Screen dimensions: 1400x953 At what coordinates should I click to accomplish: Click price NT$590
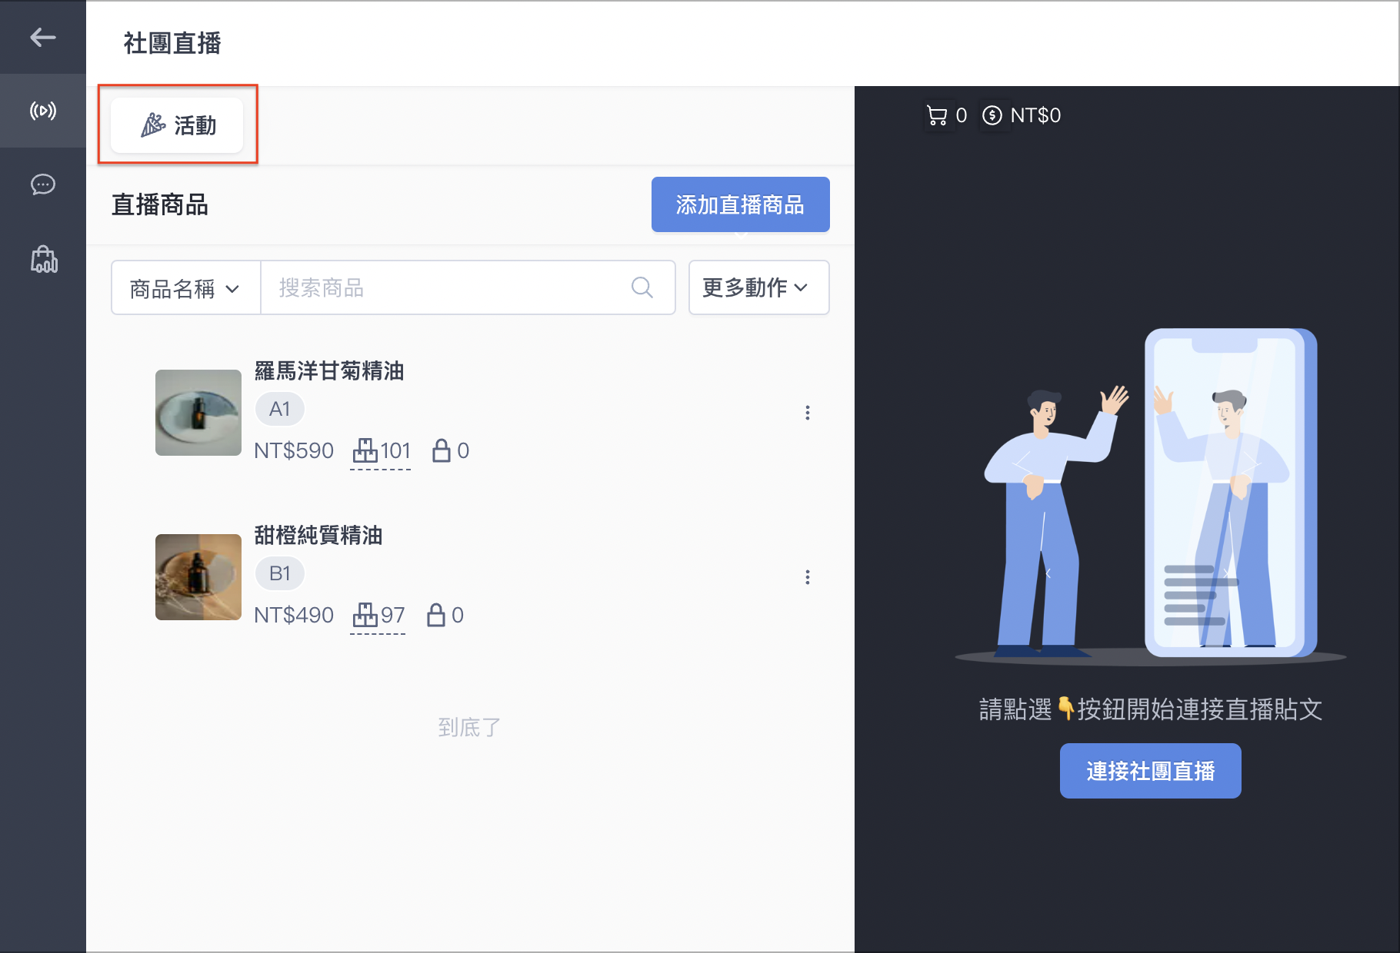click(294, 450)
